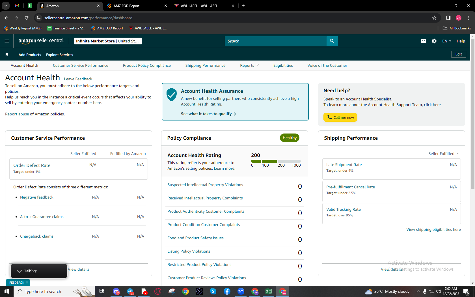This screenshot has width=475, height=297.
Task: Open Facebook from the taskbar
Action: (x=227, y=291)
